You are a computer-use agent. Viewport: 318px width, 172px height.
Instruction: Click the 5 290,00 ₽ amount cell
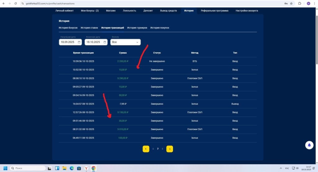[x=123, y=78]
